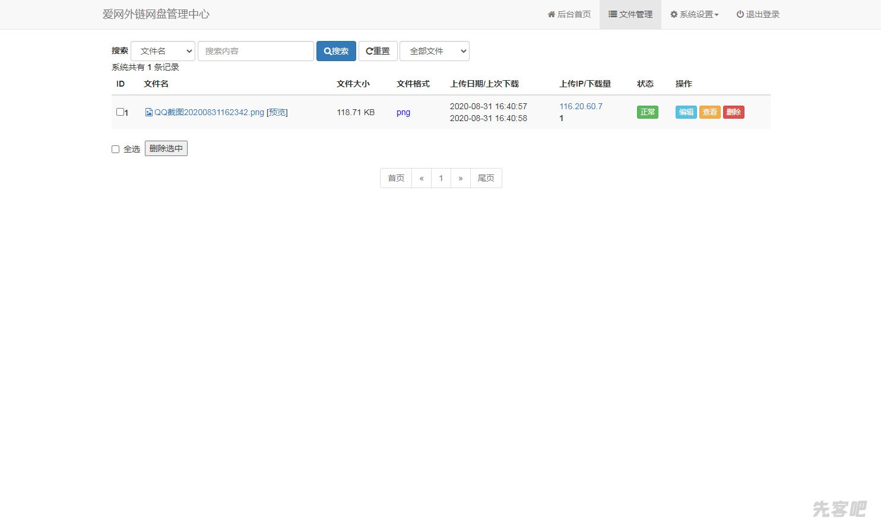Click the home icon beside 后台首页

pos(552,14)
